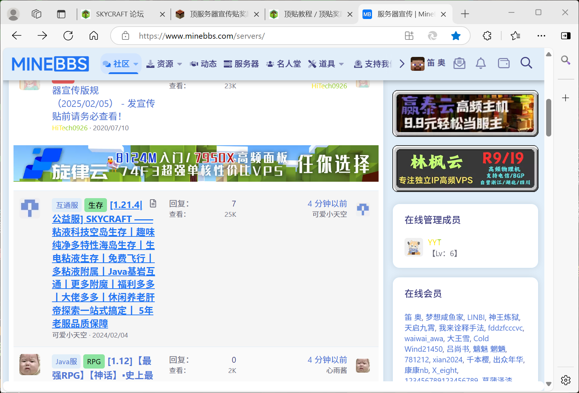Open the MineBBS site search magnifier
The image size is (579, 393).
(526, 63)
